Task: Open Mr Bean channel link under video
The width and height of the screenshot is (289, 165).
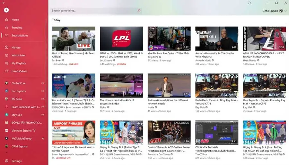Action: [x=57, y=60]
